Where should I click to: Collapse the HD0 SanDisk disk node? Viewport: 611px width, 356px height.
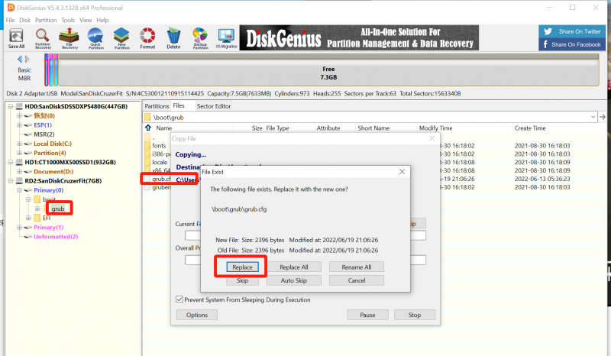[x=11, y=106]
